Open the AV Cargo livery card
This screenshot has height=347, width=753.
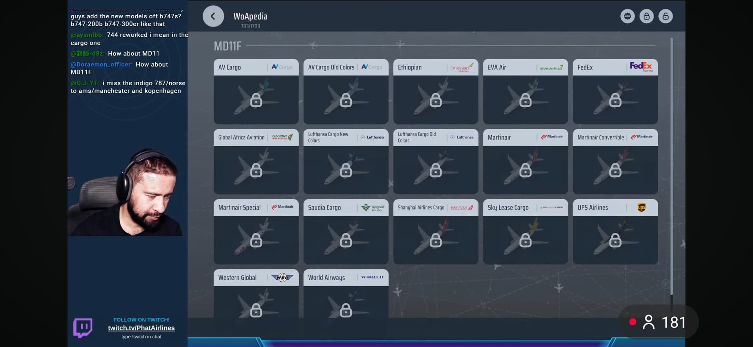(x=256, y=92)
